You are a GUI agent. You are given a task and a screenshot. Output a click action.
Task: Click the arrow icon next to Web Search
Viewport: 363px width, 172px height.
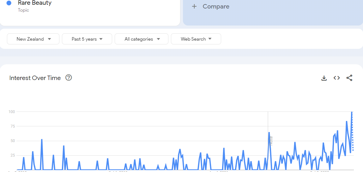pos(210,39)
